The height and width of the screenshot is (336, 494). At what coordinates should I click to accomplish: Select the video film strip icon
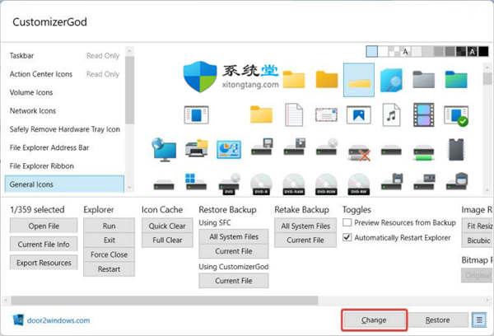(x=423, y=114)
